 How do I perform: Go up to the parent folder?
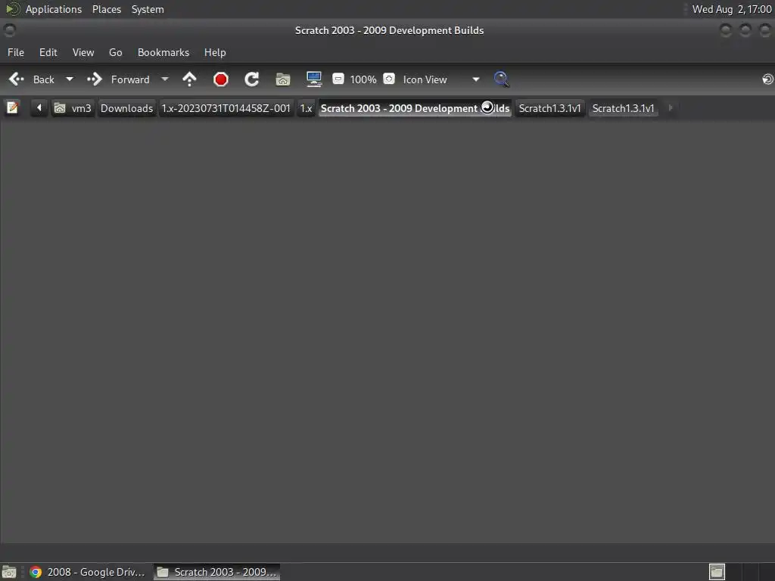189,79
